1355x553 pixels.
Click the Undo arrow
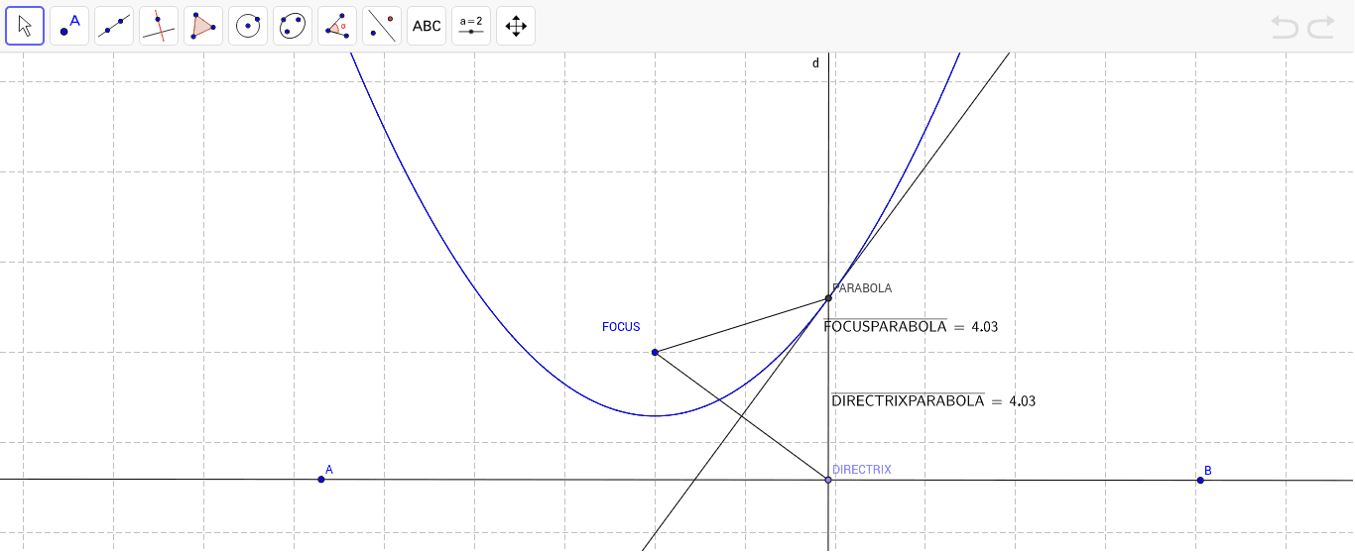coord(1285,27)
